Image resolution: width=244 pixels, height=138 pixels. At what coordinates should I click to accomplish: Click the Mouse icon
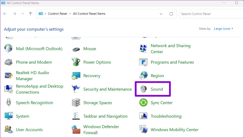[76, 49]
